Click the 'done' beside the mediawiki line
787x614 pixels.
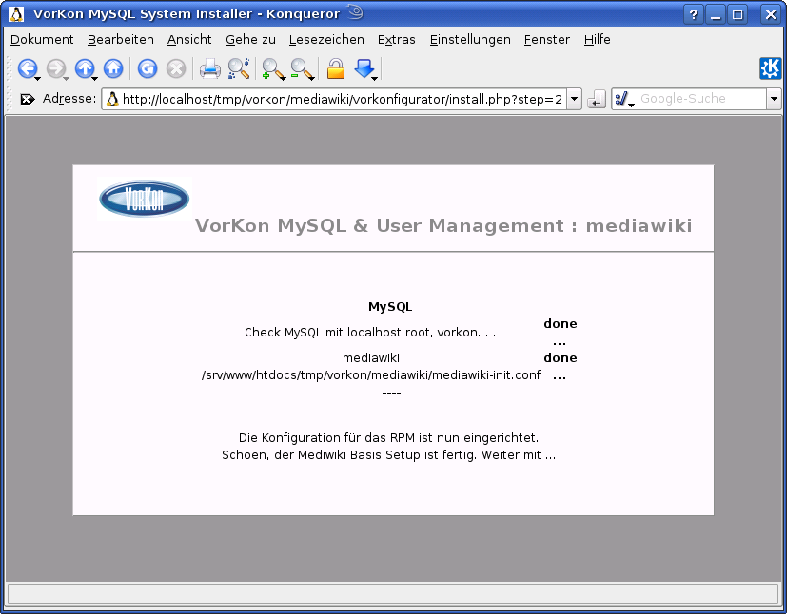561,358
